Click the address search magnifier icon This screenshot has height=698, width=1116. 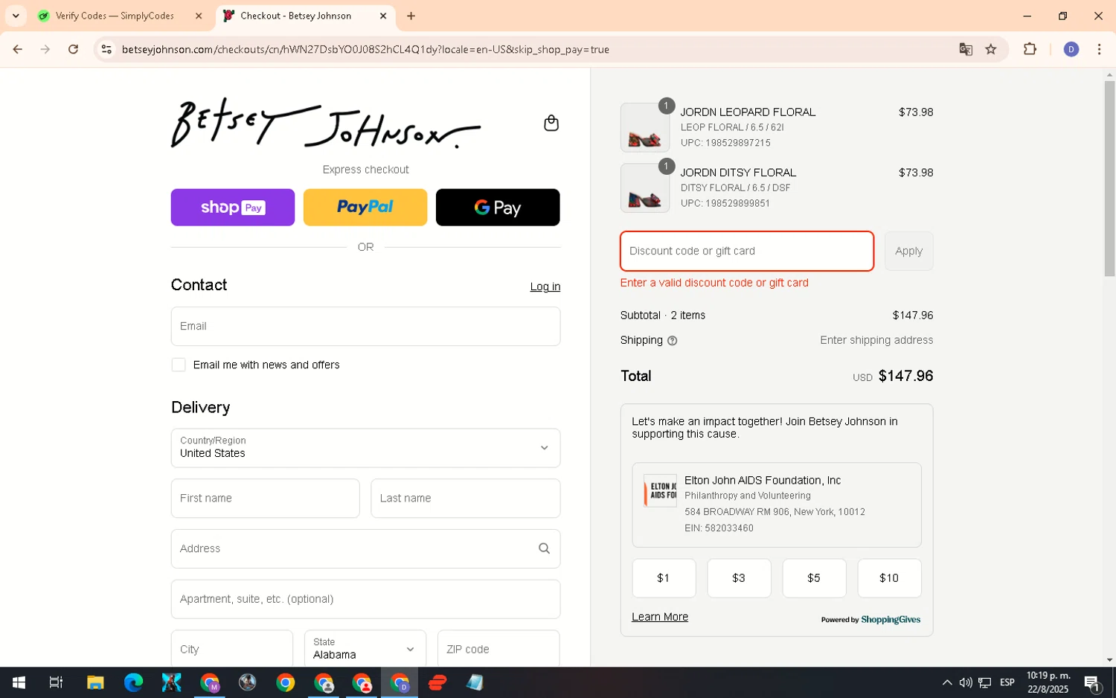pos(544,548)
